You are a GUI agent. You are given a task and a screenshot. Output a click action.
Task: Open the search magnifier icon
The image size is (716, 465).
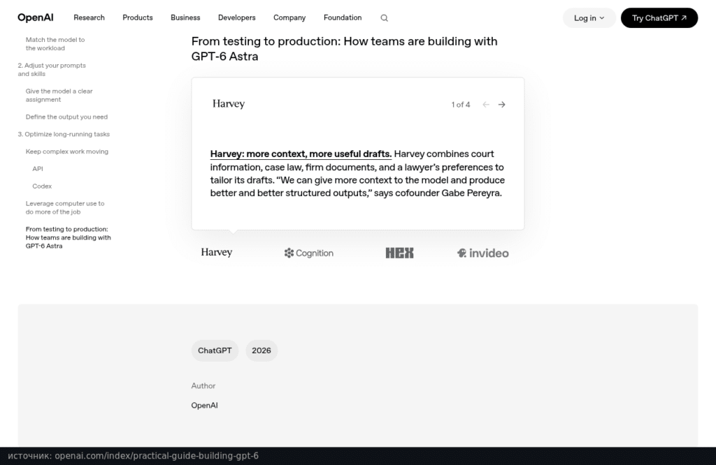coord(384,17)
